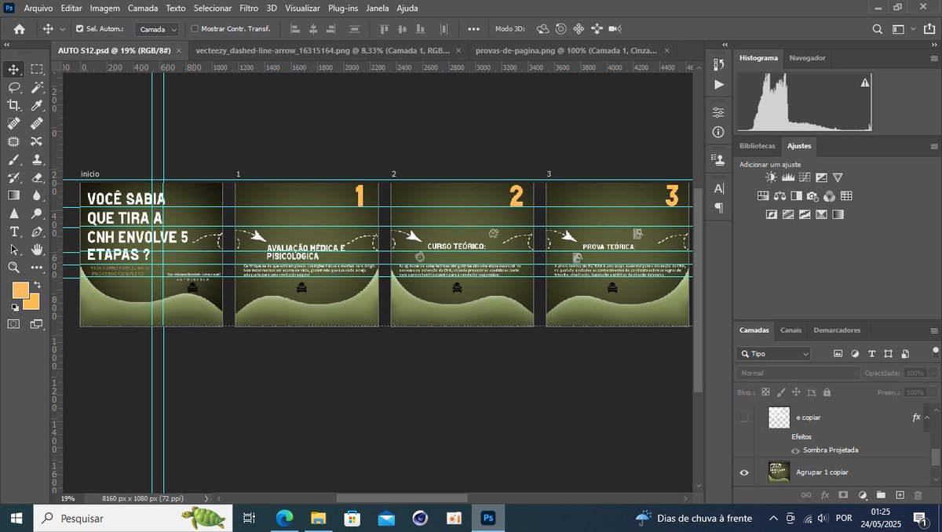Add a Color Balance adjustment
Screen dimensions: 942x532
(780, 196)
